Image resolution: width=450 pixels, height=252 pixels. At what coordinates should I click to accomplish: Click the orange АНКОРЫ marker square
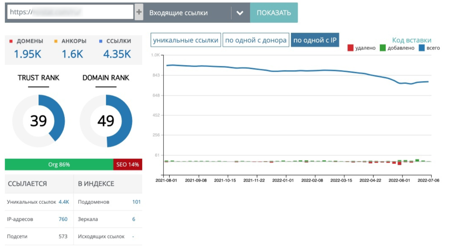click(x=56, y=41)
